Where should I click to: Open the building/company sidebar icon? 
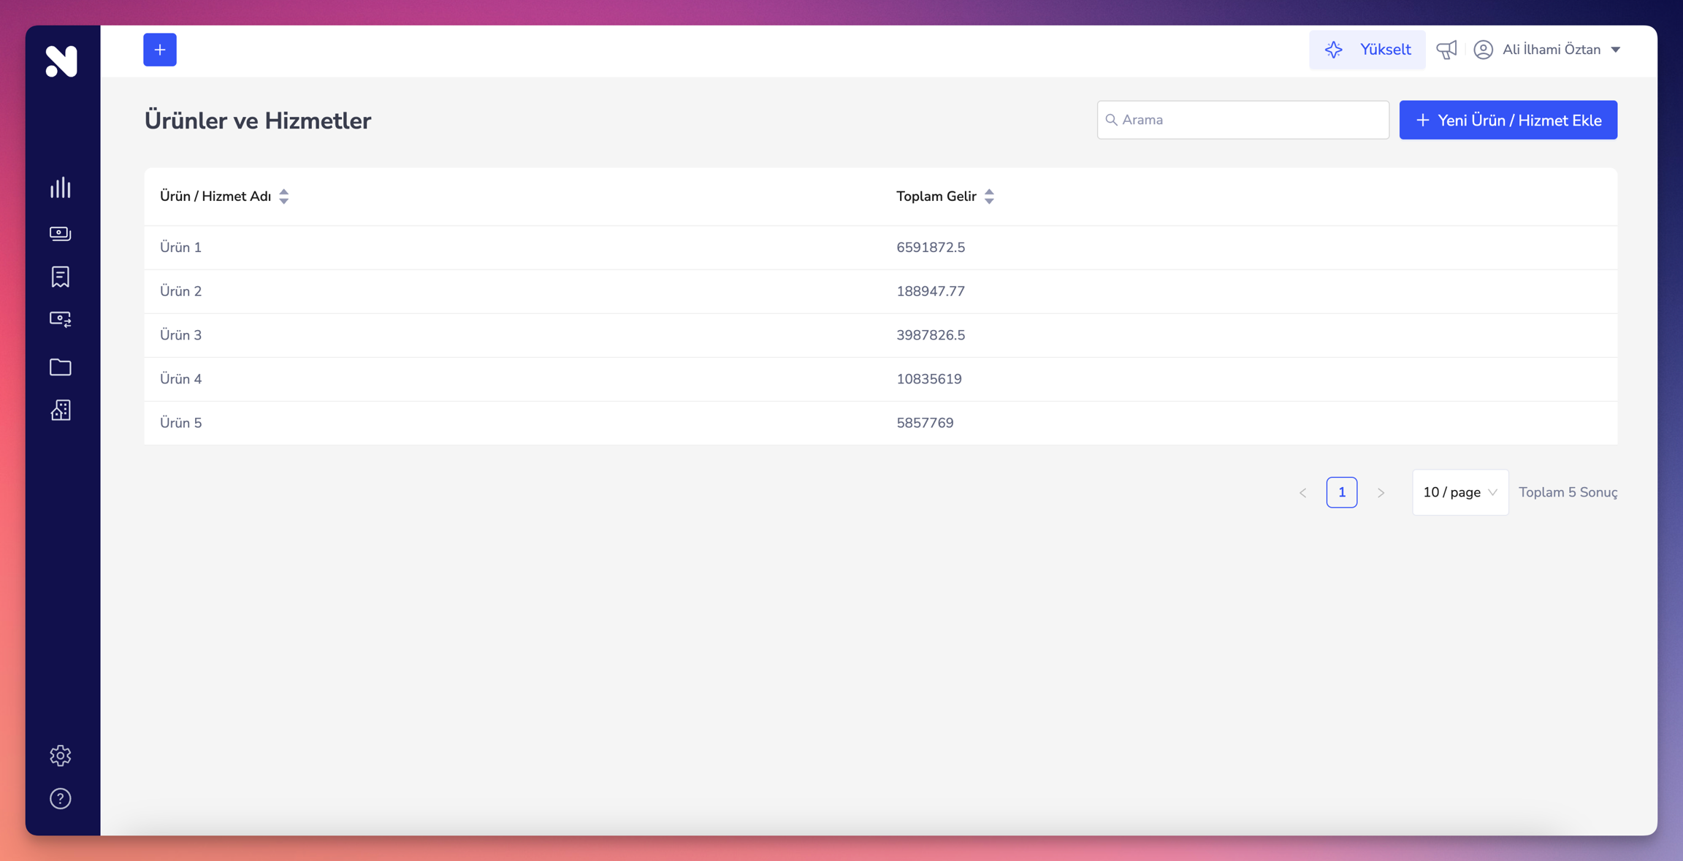tap(61, 410)
